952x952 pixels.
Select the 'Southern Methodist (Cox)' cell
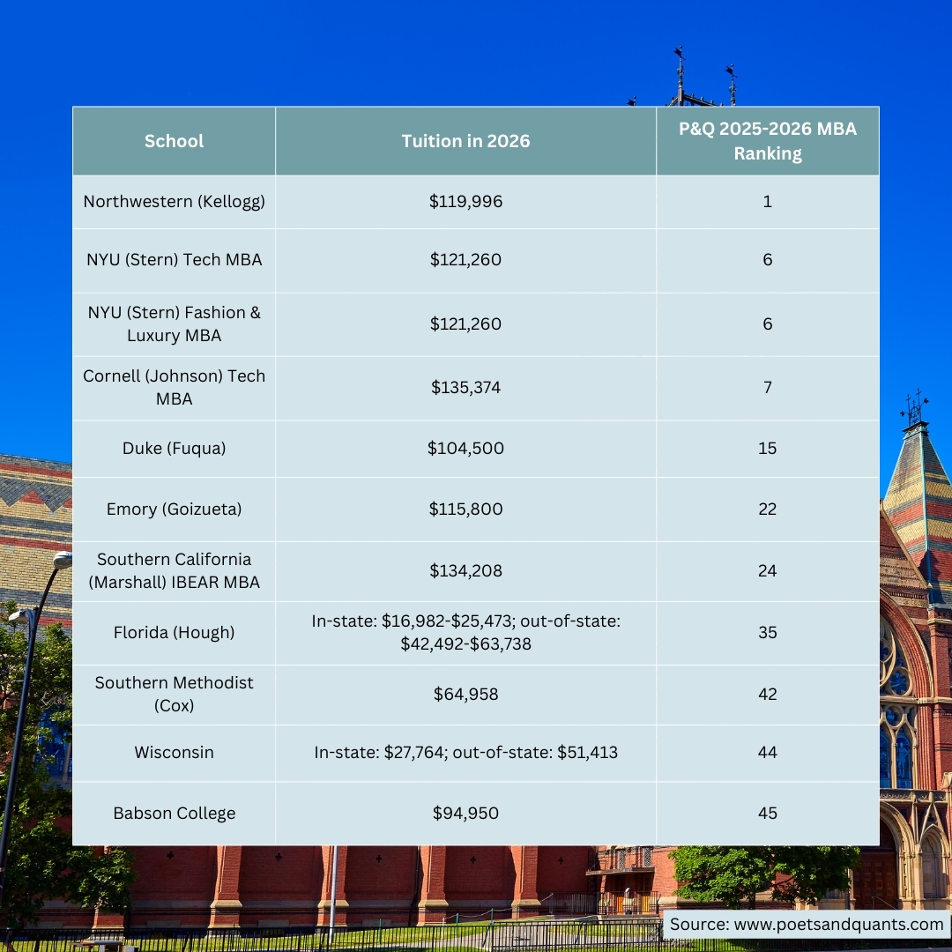point(174,694)
